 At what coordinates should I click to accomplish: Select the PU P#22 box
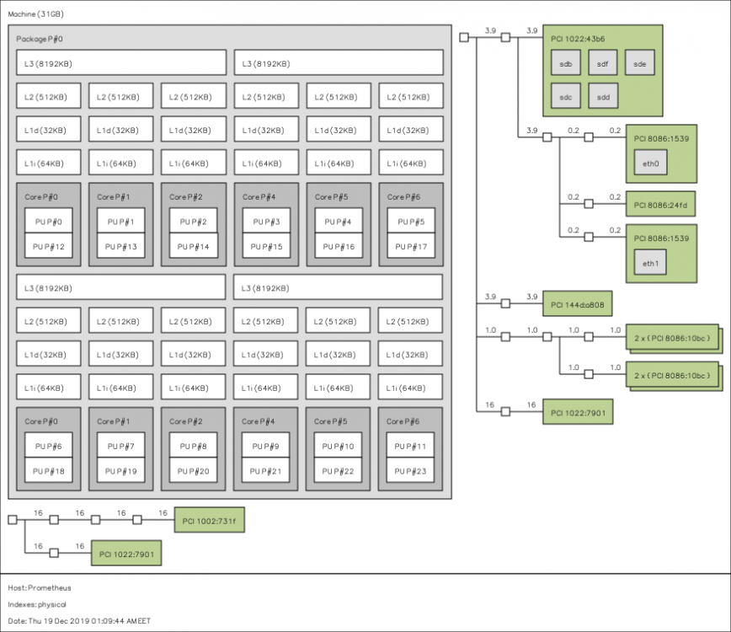pos(338,469)
